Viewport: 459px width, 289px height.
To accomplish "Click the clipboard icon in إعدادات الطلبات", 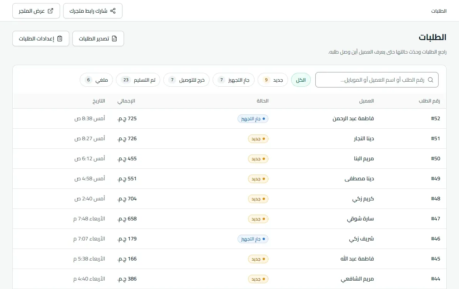I will 60,39.
